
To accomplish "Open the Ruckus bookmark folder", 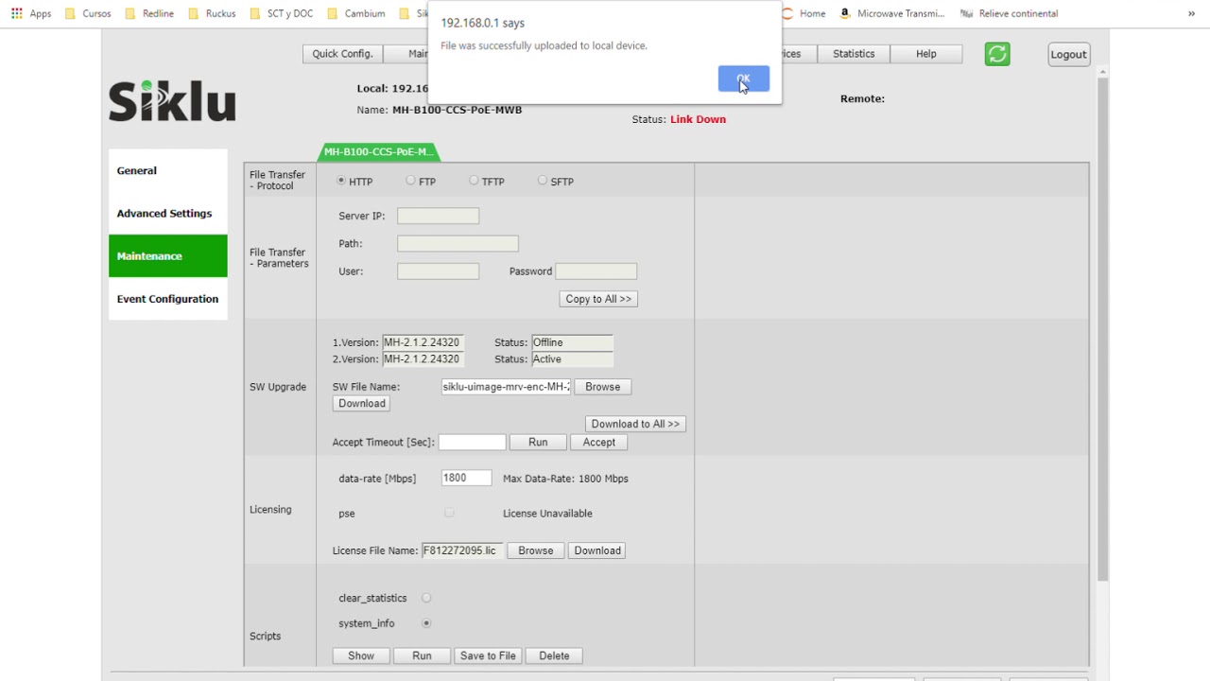I will click(x=212, y=13).
